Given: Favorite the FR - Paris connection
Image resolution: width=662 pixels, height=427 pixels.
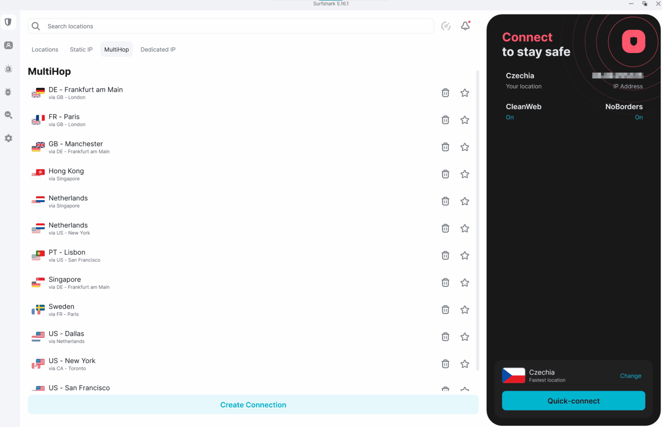Looking at the screenshot, I should [x=464, y=120].
